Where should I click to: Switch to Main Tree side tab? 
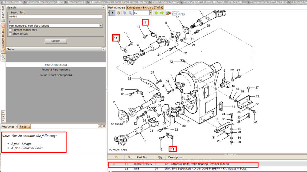coord(3,14)
